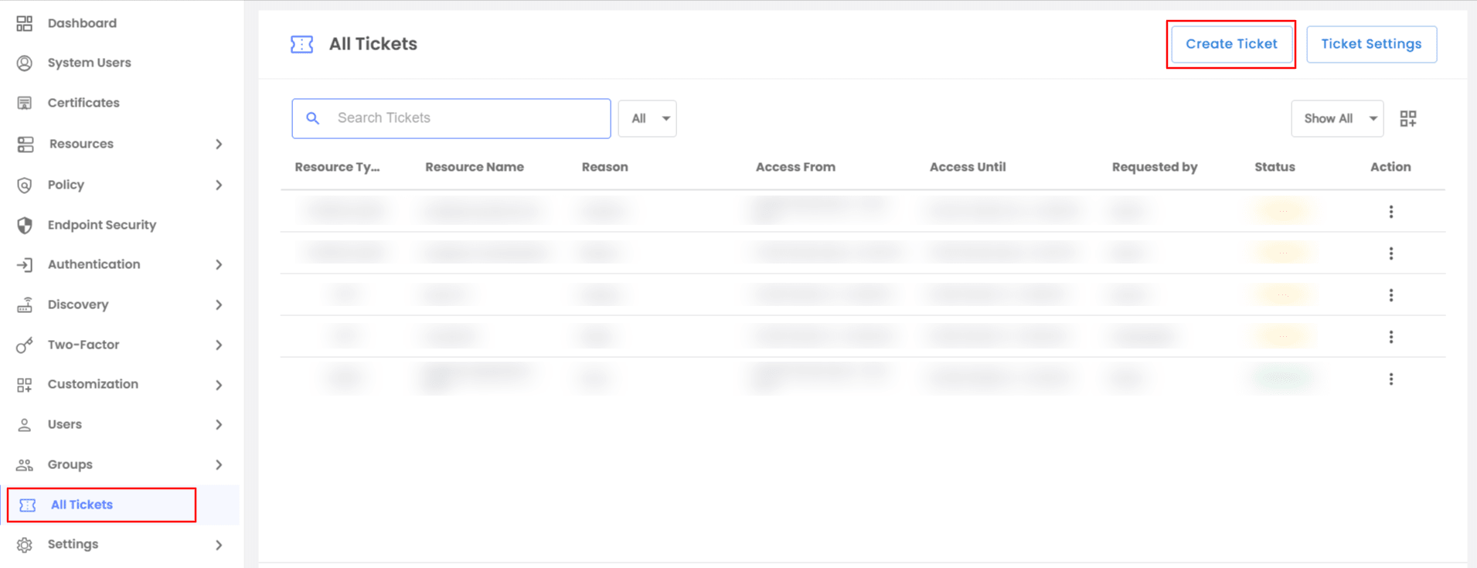The image size is (1477, 568).
Task: Expand the Resources sidebar submenu
Action: click(219, 145)
